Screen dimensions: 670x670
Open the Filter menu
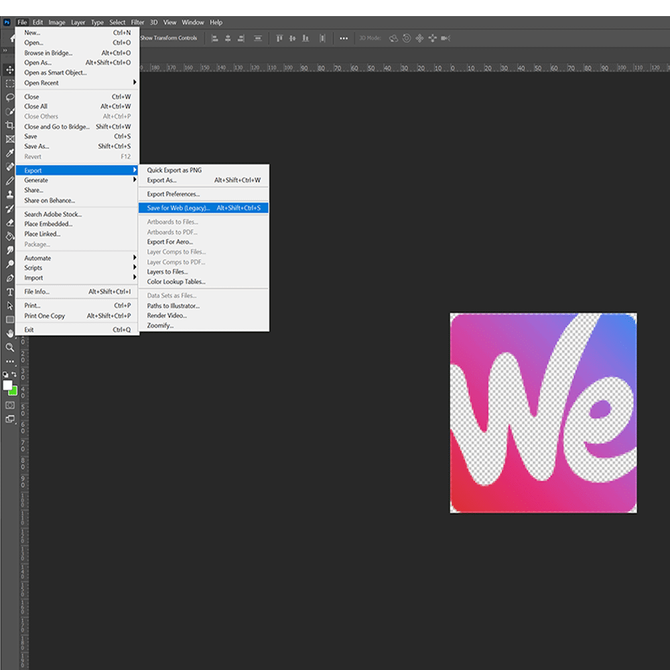tap(137, 22)
